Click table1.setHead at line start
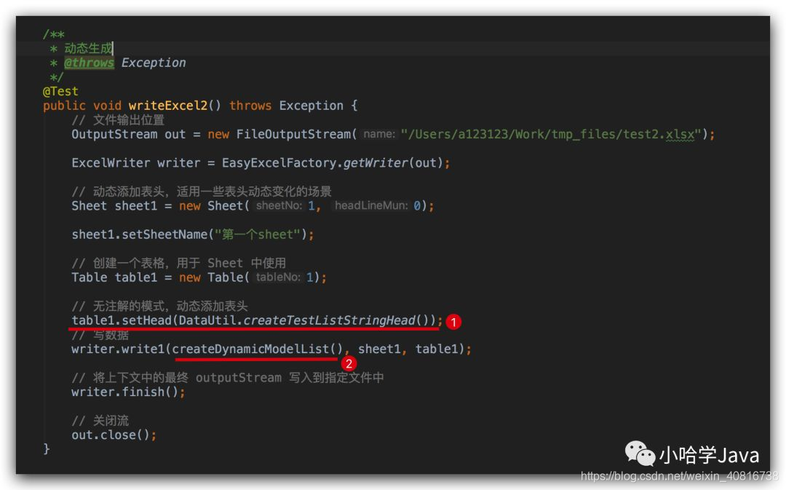The width and height of the screenshot is (786, 490). [x=122, y=320]
